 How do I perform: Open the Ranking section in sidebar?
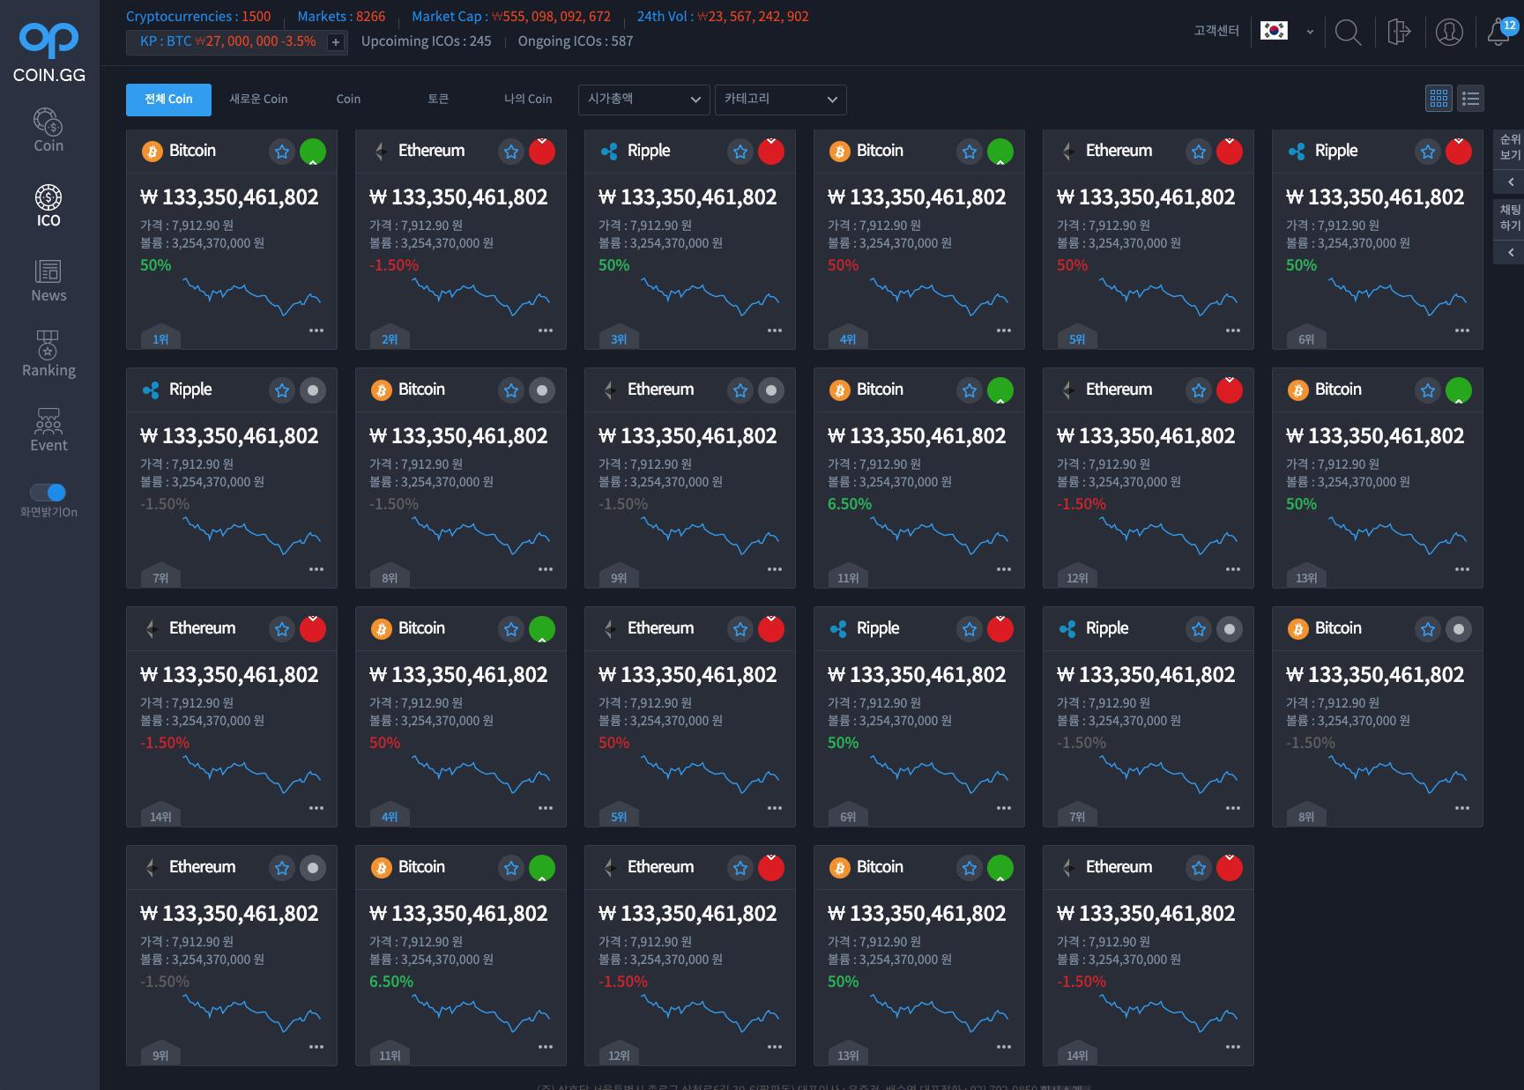point(48,355)
